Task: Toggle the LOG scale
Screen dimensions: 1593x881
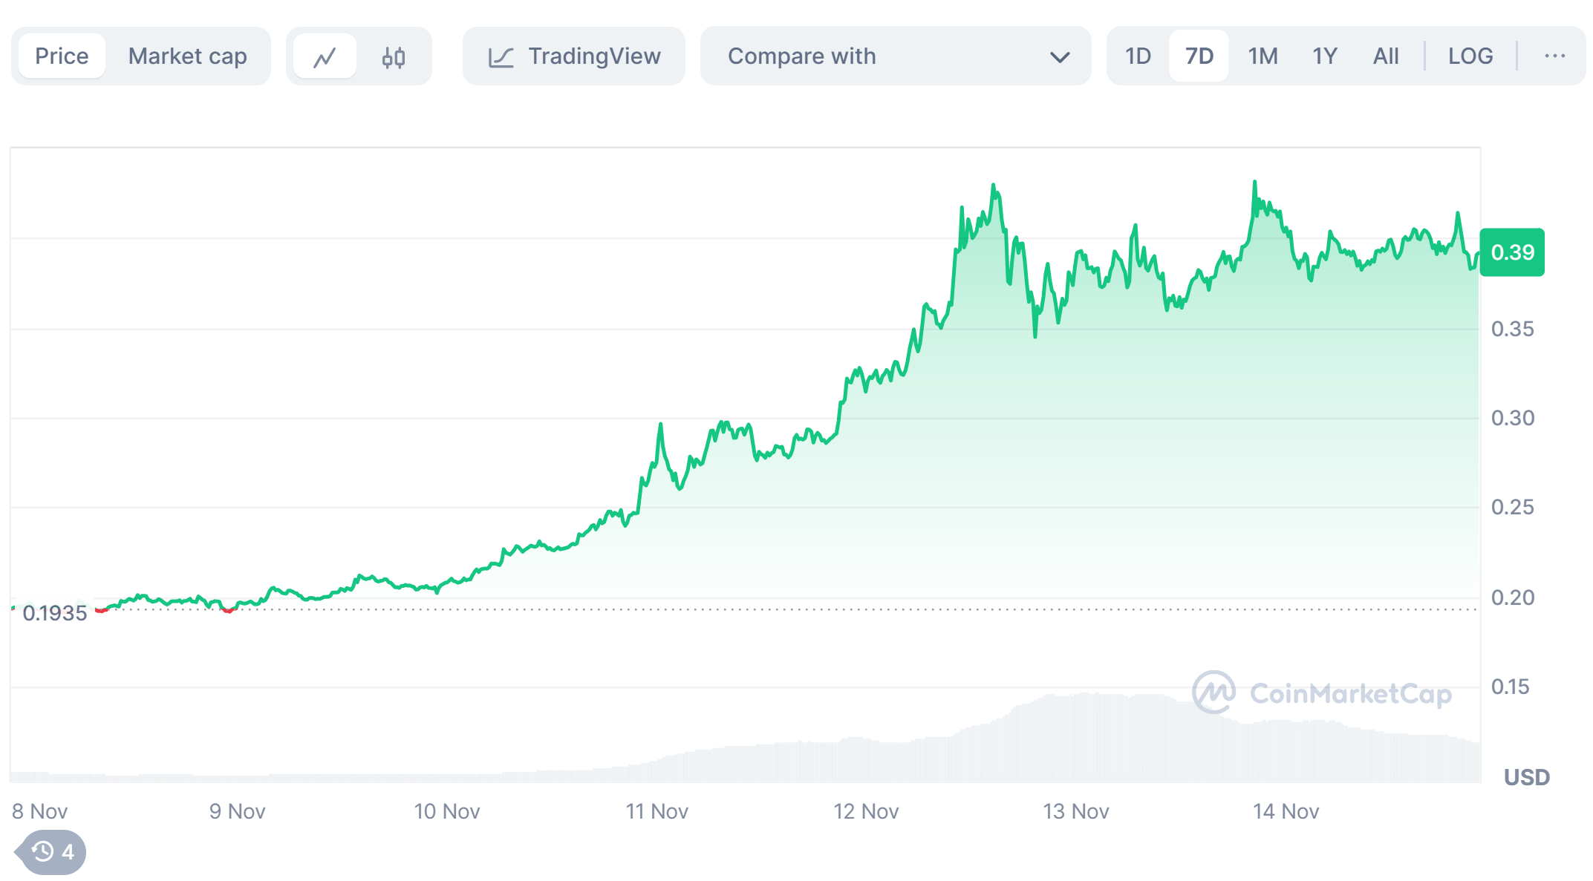Action: pyautogui.click(x=1470, y=56)
